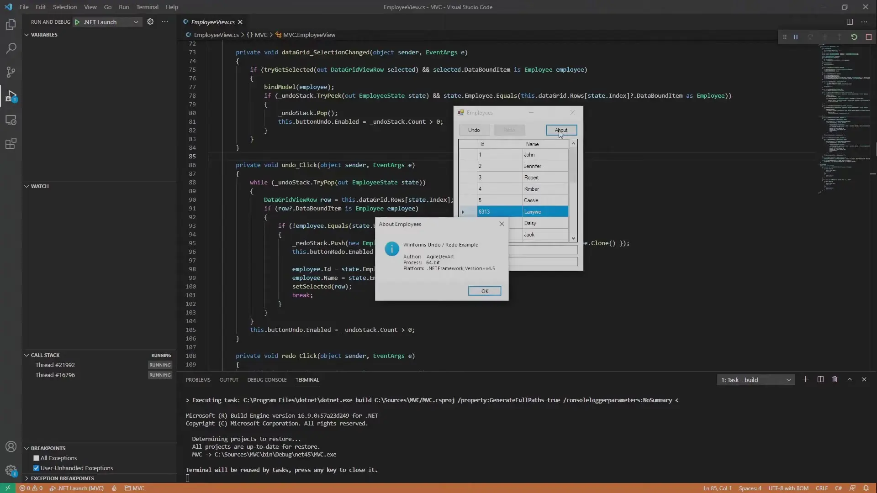Open the Accounts menu icon
The height and width of the screenshot is (493, 877).
(x=11, y=446)
